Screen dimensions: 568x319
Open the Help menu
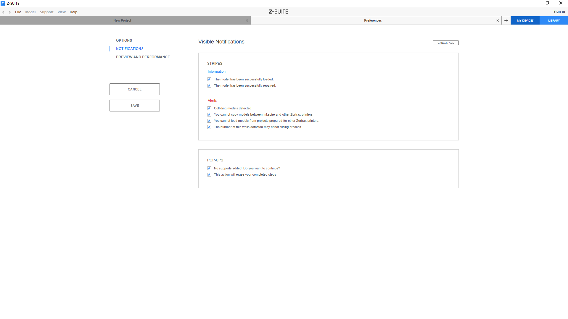[x=73, y=12]
